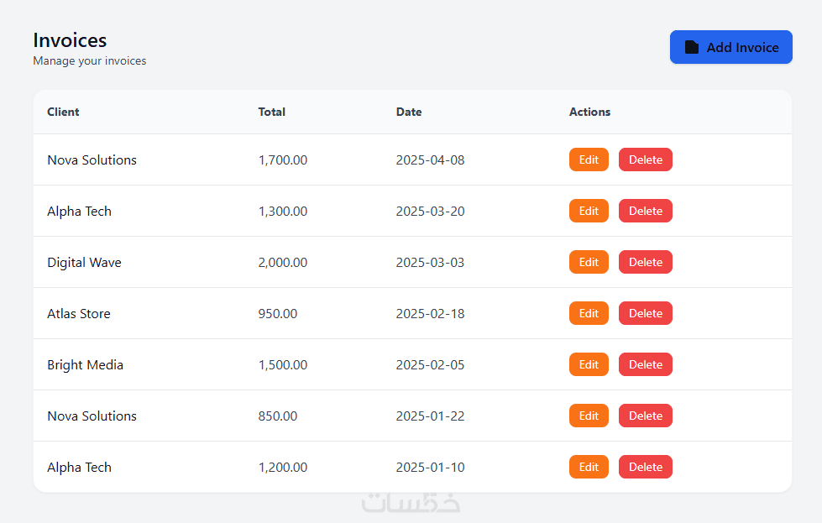Click the Total column header
The image size is (822, 523).
click(x=271, y=112)
